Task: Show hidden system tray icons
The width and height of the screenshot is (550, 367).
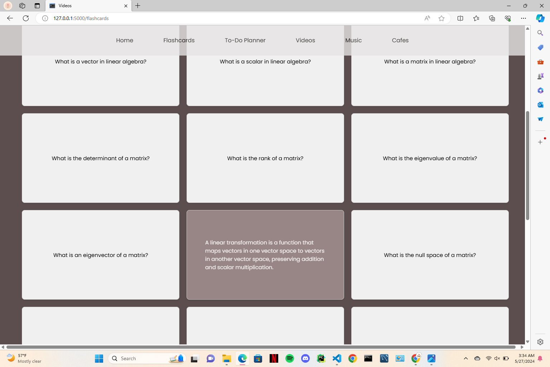Action: coord(465,358)
